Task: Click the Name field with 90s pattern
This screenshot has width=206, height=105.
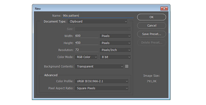Action: 98,16
